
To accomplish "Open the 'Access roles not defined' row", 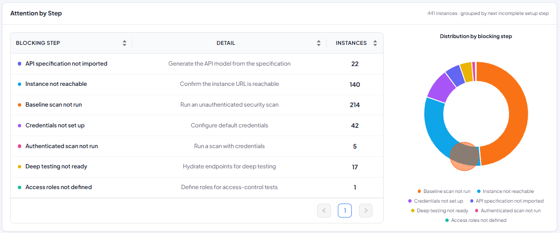I will tap(197, 187).
